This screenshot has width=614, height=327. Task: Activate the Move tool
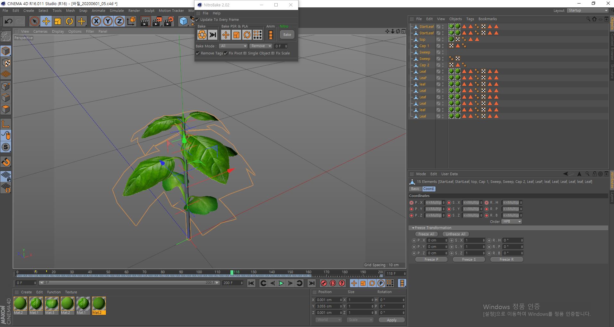[x=46, y=21]
